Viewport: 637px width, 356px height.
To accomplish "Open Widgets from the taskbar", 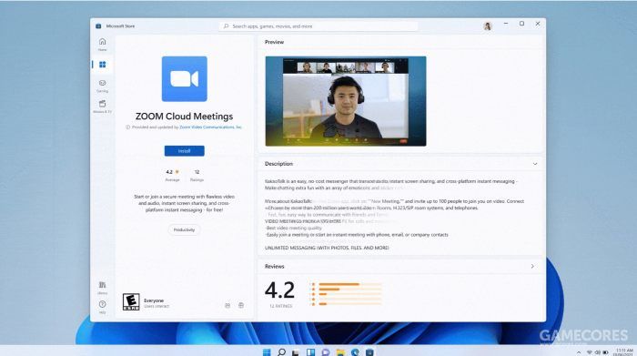I will coord(311,352).
